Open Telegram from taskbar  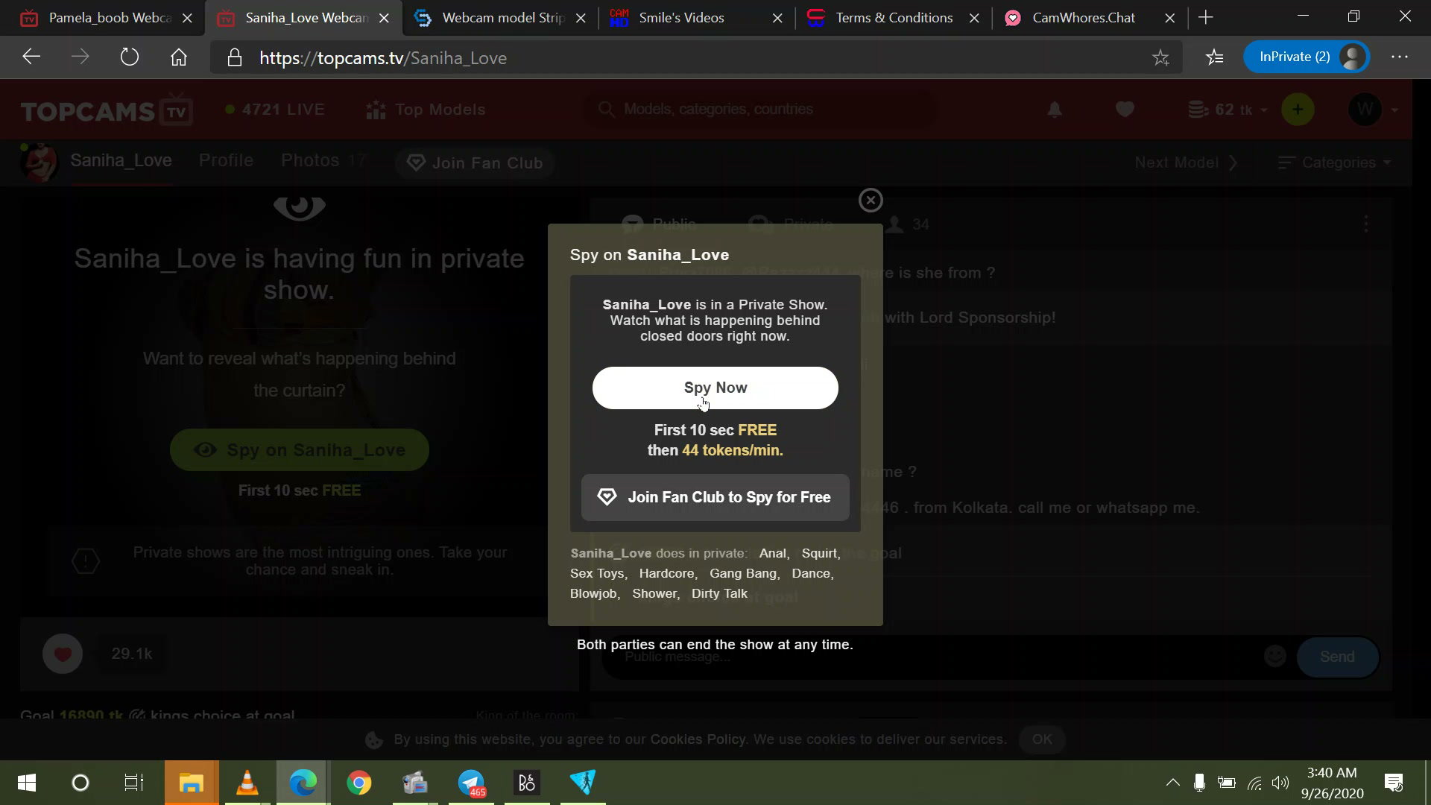pos(471,783)
